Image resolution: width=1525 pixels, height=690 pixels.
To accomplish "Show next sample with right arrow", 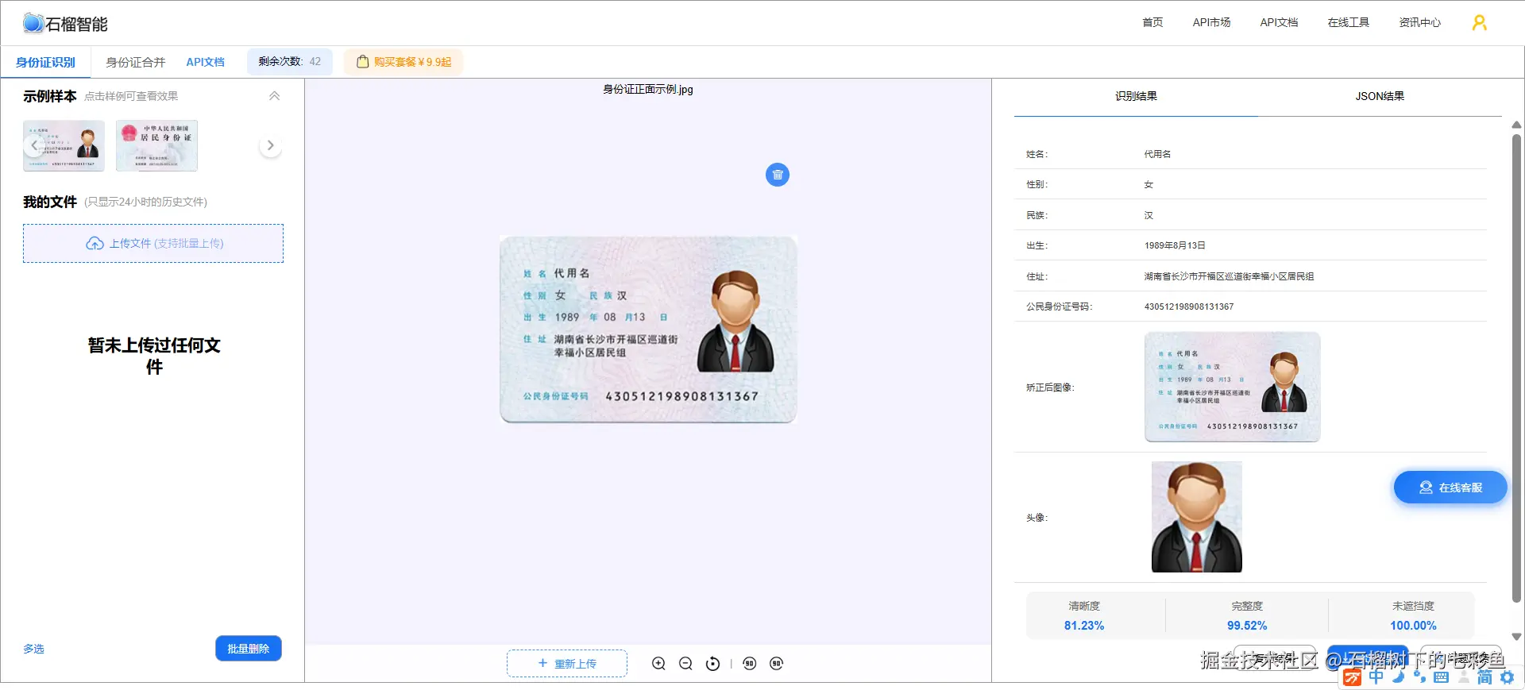I will point(270,145).
